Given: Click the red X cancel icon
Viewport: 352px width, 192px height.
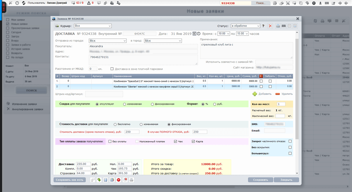Looking at the screenshot, I should 270,26.
